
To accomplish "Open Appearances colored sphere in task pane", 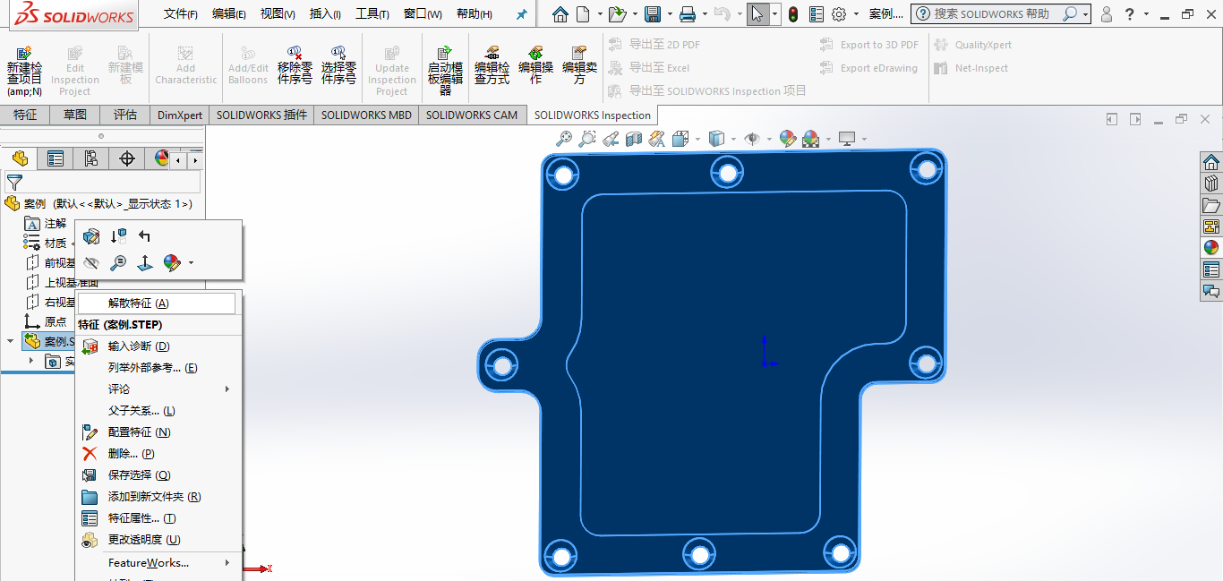I will click(x=1211, y=248).
